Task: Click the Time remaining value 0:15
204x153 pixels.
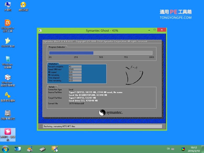Action: (x=75, y=81)
